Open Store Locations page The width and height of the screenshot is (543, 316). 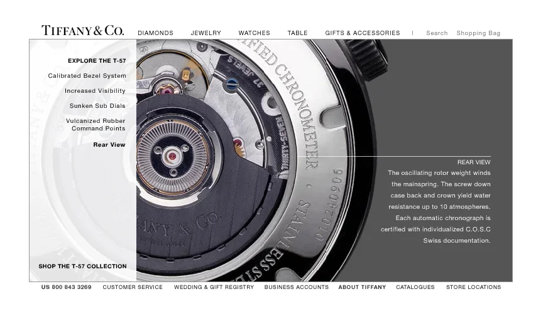click(x=473, y=287)
